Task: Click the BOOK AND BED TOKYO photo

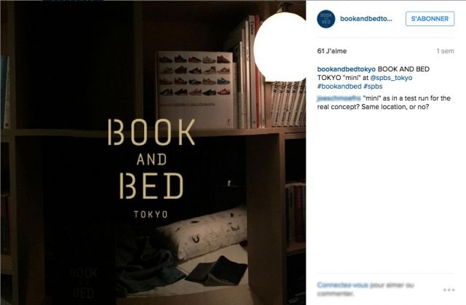Action: pyautogui.click(x=153, y=153)
